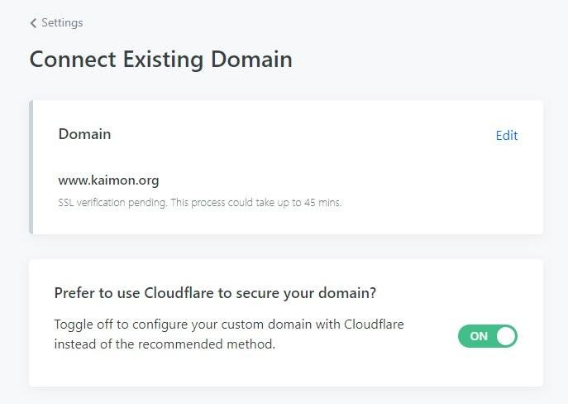Screen dimensions: 568x404
Task: Turn off the Cloudflare toggle switch
Action: tap(487, 336)
